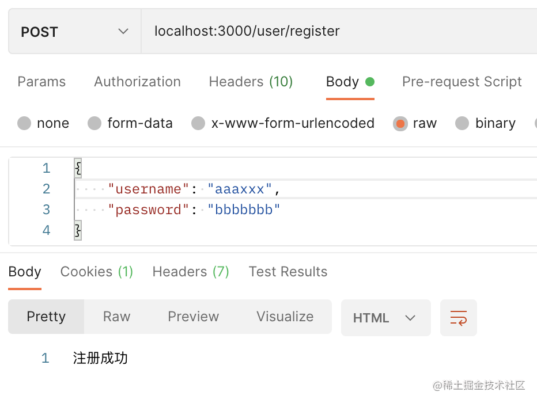Open the Visualize response view
537x403 pixels.
pos(285,317)
